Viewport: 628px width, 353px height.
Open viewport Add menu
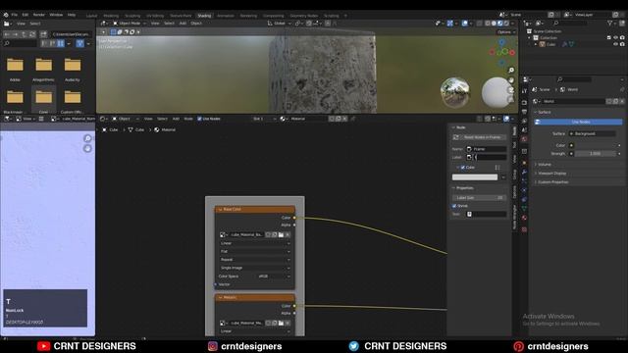click(183, 24)
